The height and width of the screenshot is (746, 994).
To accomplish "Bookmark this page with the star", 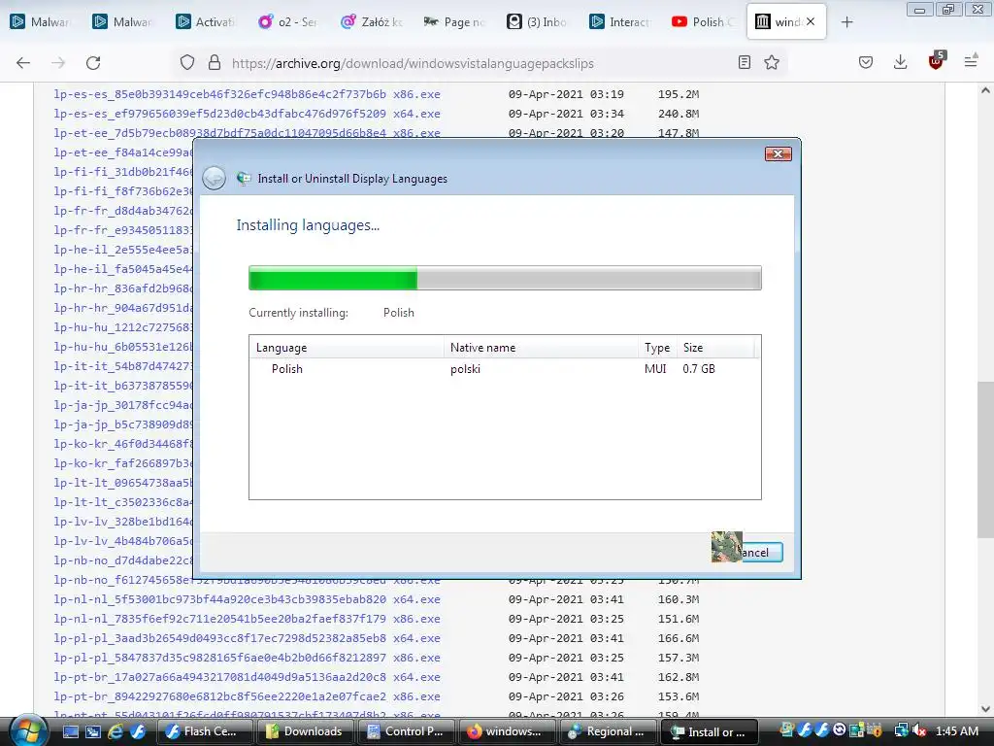I will click(x=772, y=62).
